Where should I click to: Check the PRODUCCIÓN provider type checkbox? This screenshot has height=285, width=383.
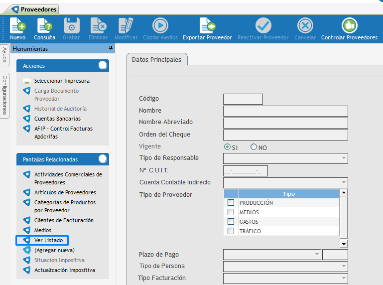(x=231, y=203)
